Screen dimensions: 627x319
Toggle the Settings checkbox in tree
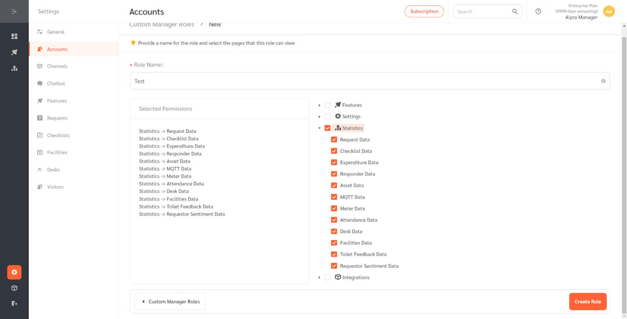327,116
